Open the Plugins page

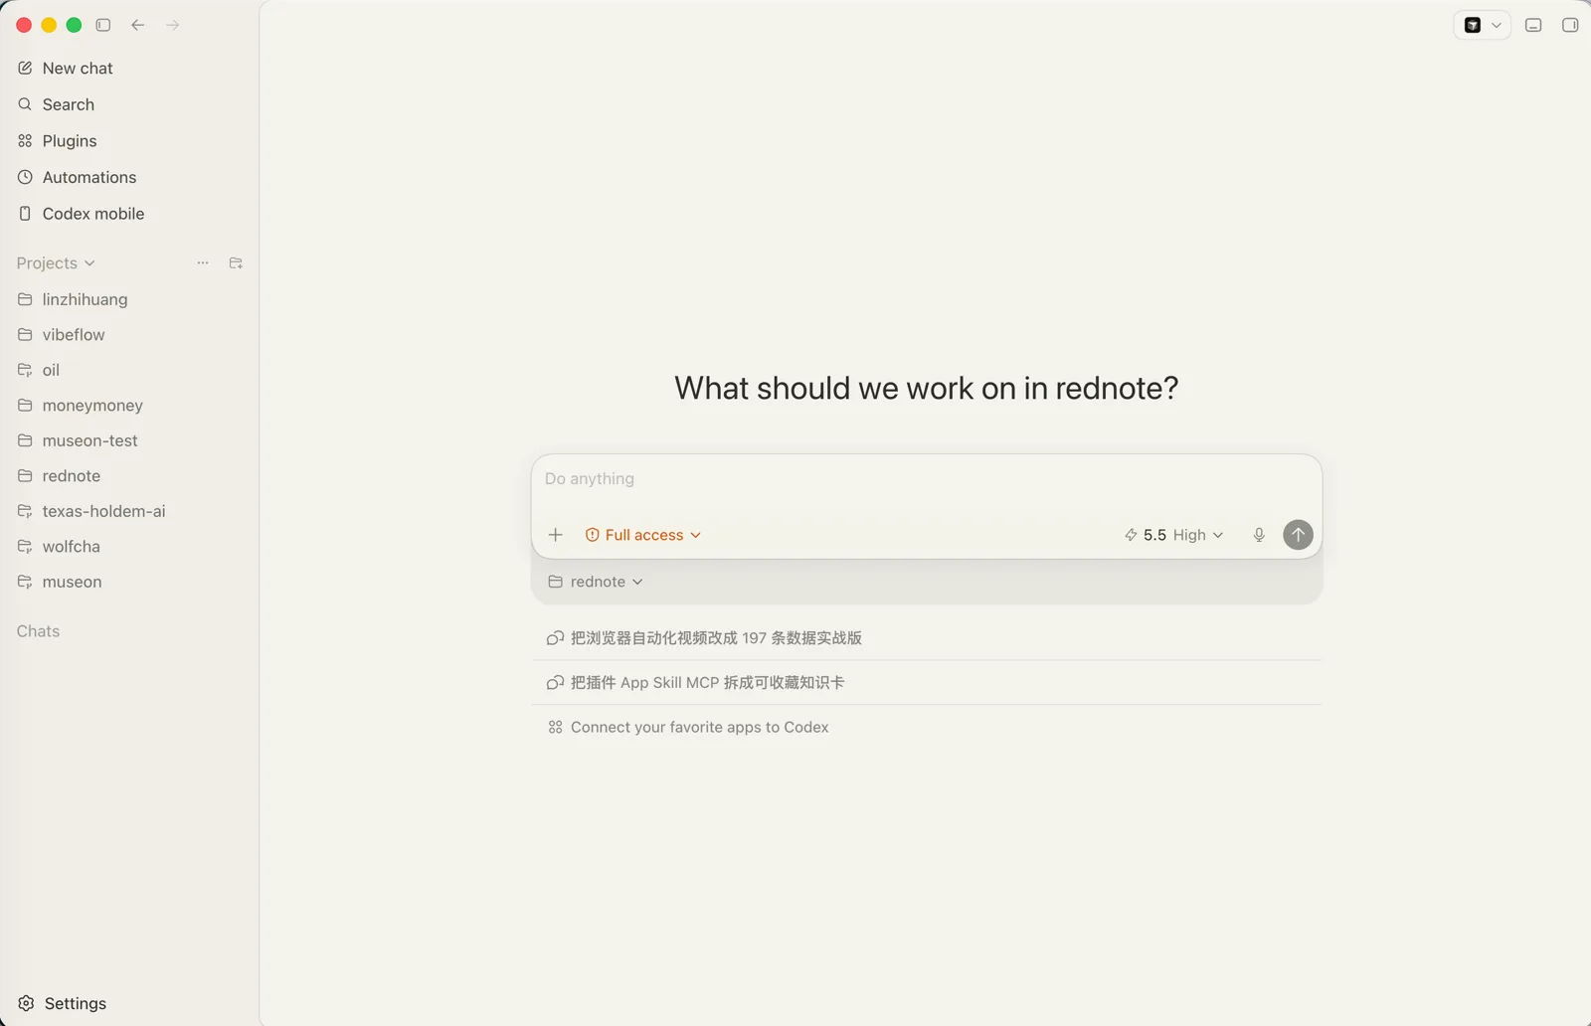127,141
